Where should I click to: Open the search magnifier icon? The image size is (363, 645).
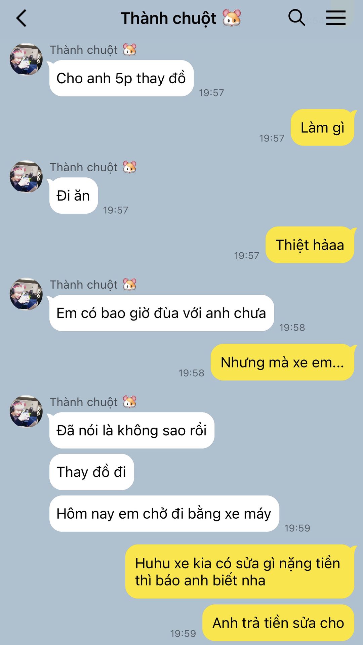[296, 17]
